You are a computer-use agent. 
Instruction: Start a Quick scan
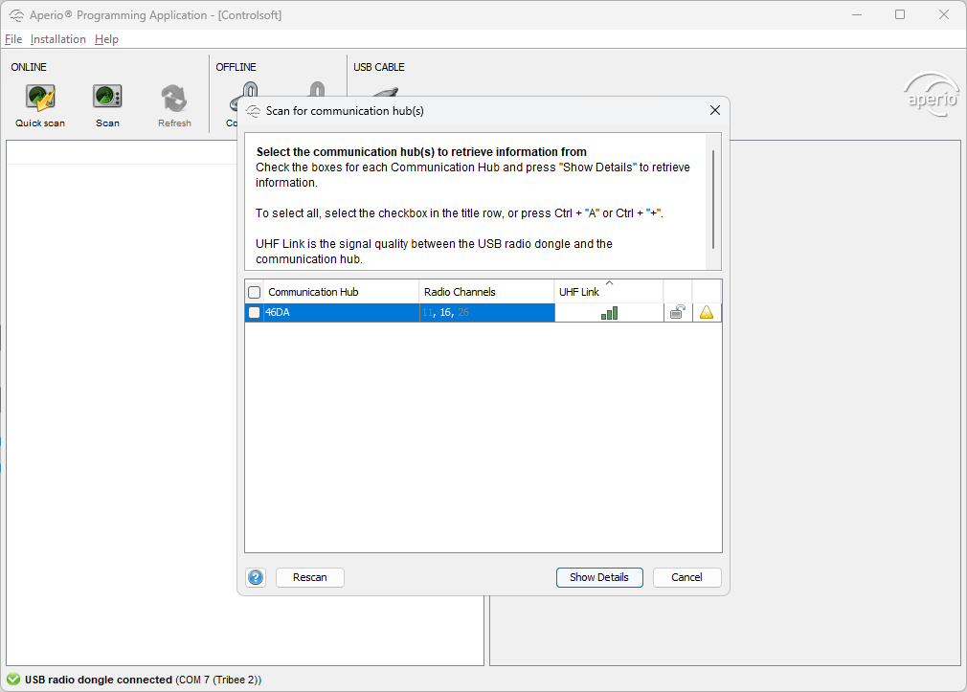coord(41,105)
